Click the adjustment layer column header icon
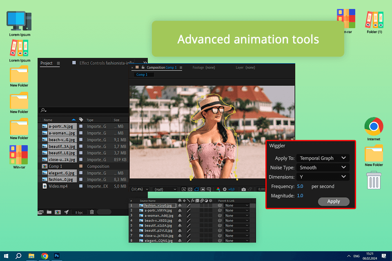 pos(206,201)
